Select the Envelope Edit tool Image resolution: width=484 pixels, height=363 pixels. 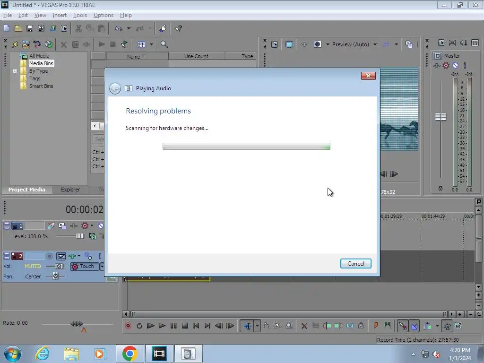pos(267,326)
